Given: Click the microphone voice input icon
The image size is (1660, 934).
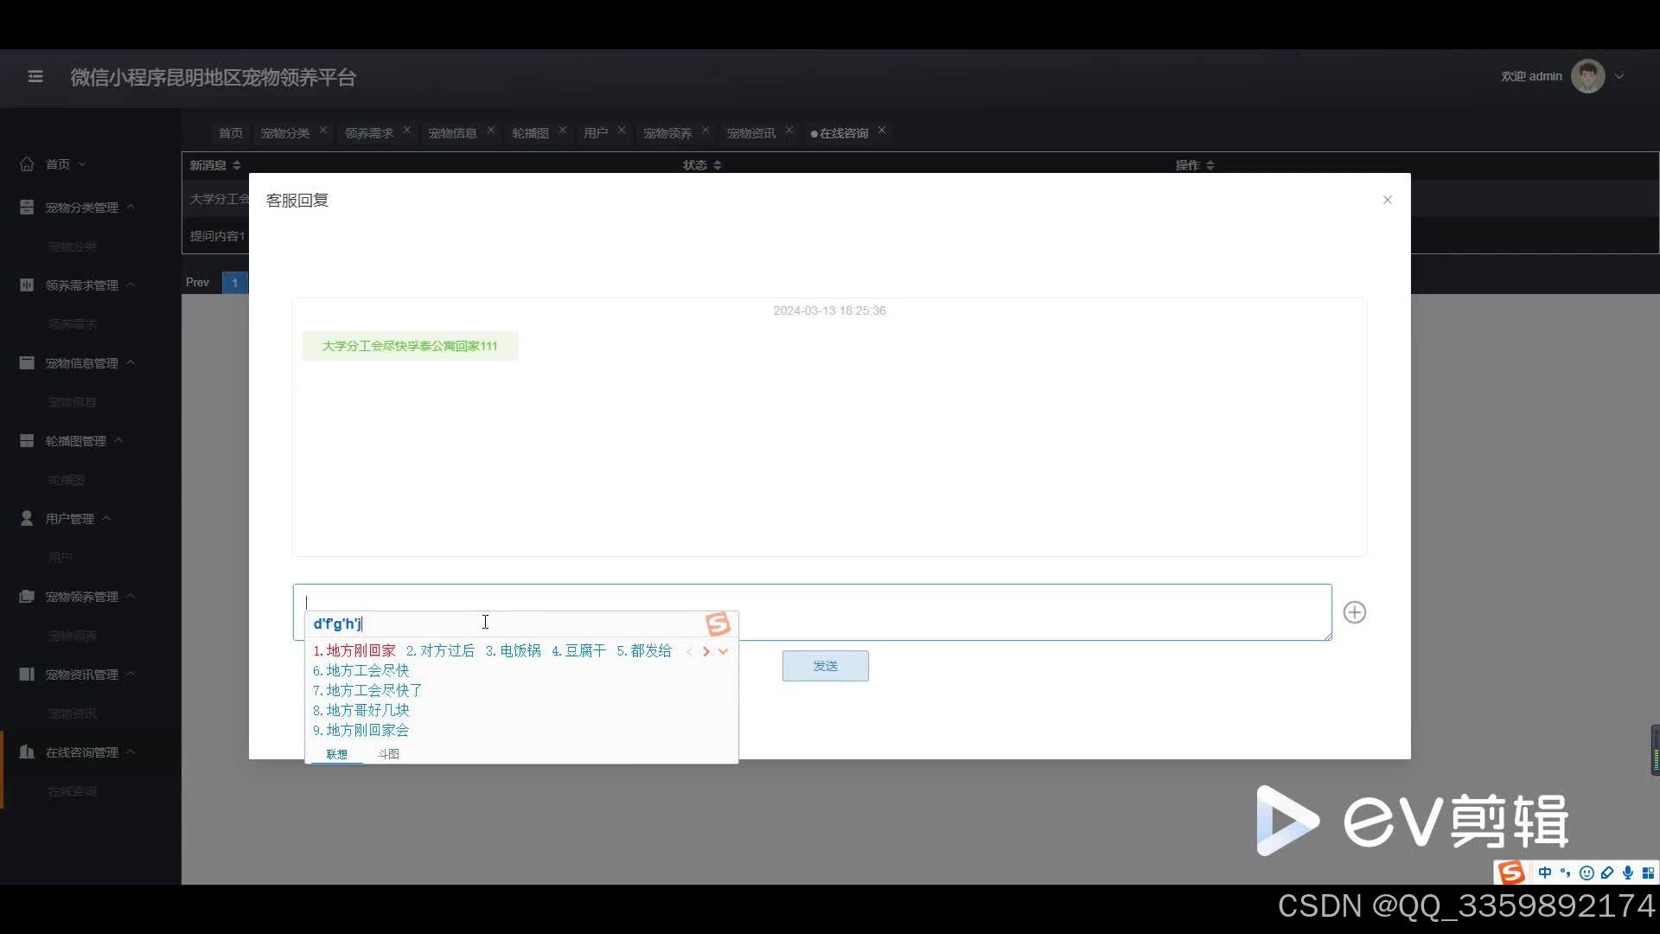Looking at the screenshot, I should 1627,873.
